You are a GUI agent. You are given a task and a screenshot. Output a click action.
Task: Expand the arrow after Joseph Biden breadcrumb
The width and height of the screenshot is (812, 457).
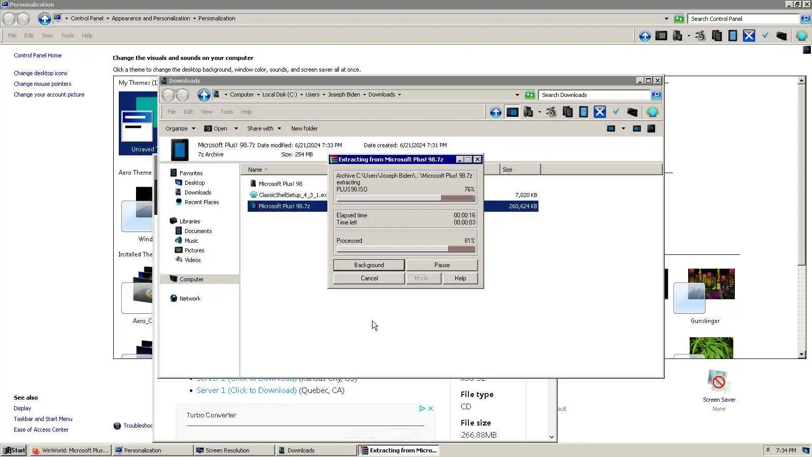click(364, 95)
